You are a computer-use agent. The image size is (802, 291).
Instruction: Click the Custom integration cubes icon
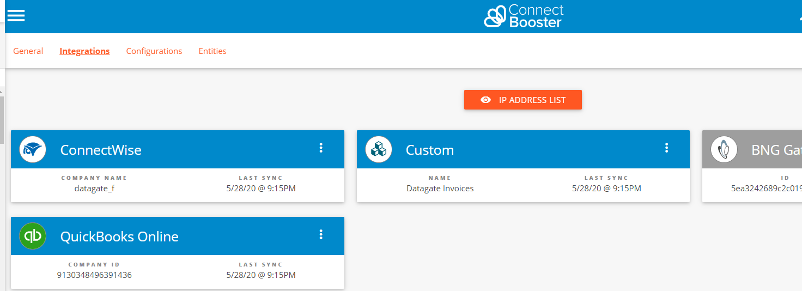379,149
